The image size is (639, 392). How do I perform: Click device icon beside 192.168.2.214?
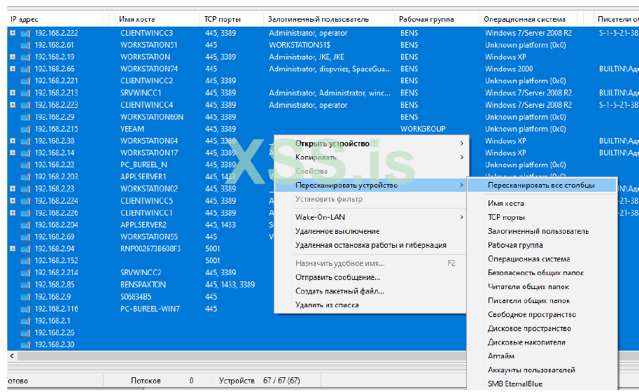[x=25, y=273]
